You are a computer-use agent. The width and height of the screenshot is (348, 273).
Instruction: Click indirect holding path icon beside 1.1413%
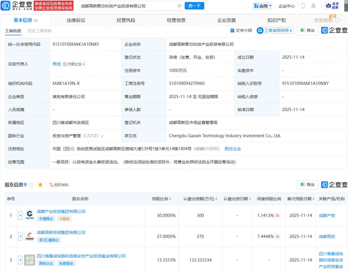click(278, 215)
